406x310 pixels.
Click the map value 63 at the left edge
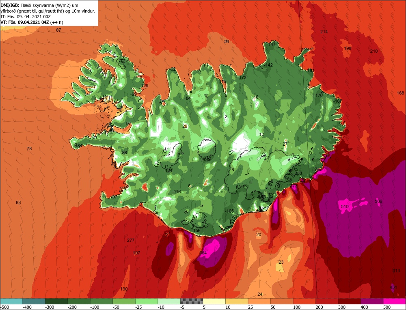(x=18, y=202)
